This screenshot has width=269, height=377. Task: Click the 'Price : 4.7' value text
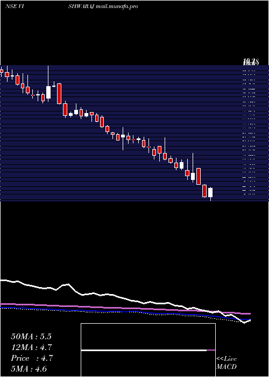(32, 358)
